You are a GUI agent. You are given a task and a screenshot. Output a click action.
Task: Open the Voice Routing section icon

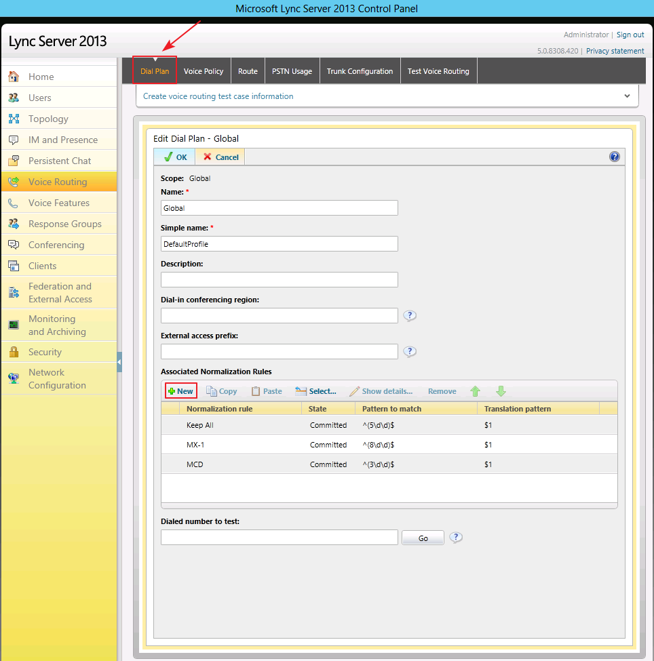[x=14, y=182]
